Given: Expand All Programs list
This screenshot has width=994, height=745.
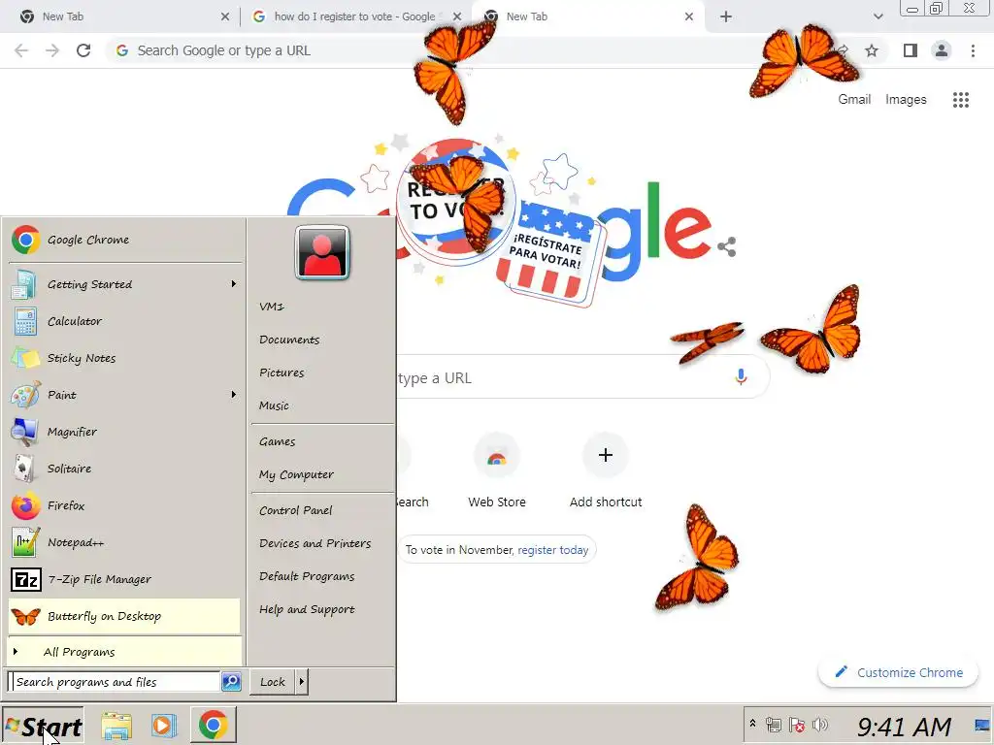Looking at the screenshot, I should coord(125,652).
